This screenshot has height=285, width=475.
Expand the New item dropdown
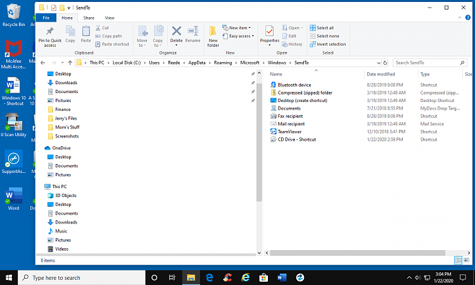[239, 28]
